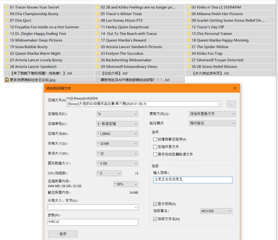This screenshot has width=278, height=240.
Task: Open the 压缩等级 5-标准压缩 dropdown
Action: pyautogui.click(x=117, y=124)
